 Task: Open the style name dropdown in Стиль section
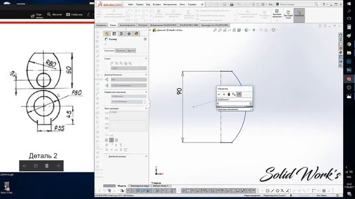pos(129,68)
